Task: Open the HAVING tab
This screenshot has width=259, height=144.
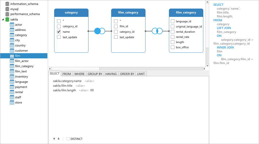Action: click(x=111, y=74)
